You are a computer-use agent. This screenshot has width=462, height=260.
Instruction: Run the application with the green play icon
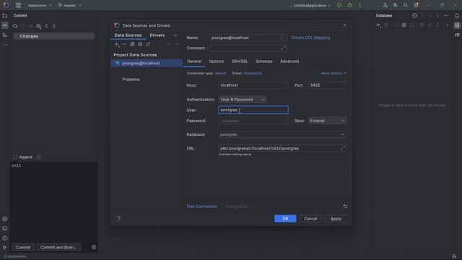339,5
